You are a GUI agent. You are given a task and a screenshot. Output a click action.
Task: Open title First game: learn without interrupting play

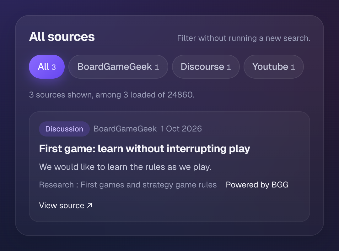tap(144, 149)
